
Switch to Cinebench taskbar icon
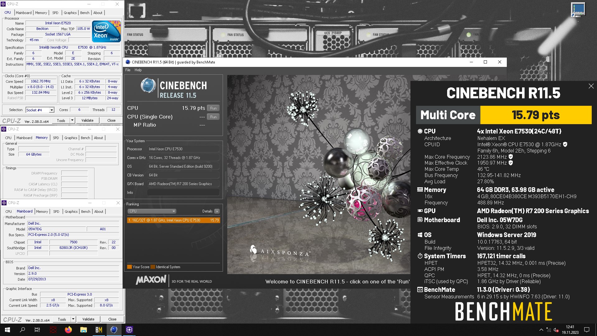pos(114,330)
